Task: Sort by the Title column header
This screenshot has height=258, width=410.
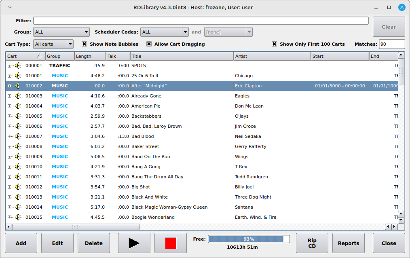Action: pos(182,56)
